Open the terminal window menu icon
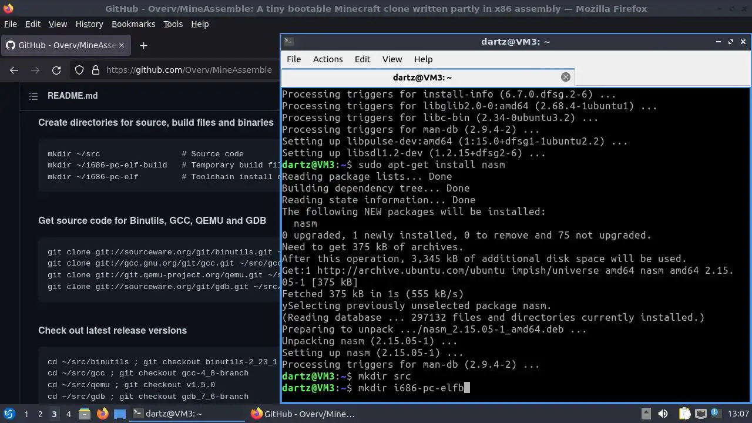Screen dimensions: 752x423 tap(288, 42)
